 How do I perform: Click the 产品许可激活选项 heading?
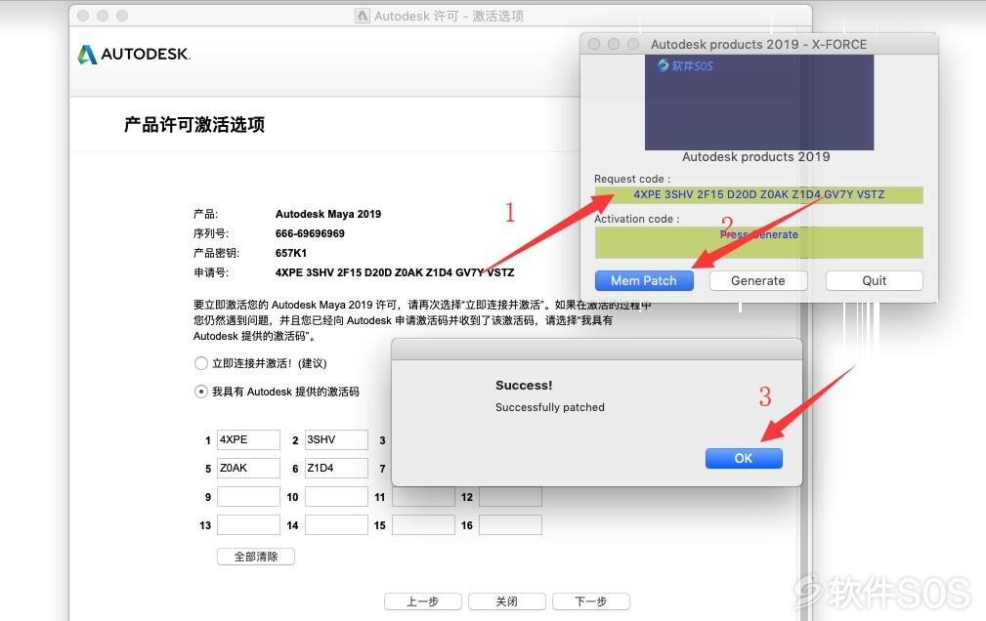click(x=194, y=124)
